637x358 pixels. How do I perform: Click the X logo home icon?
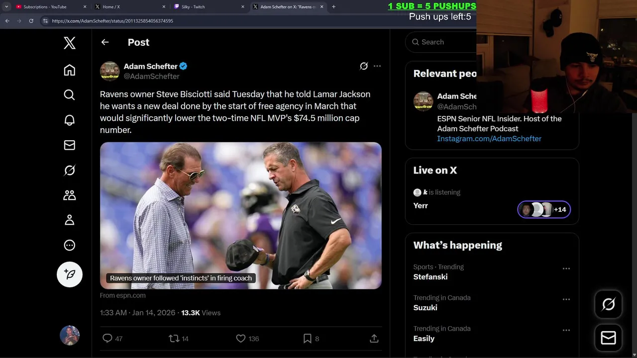click(x=70, y=43)
